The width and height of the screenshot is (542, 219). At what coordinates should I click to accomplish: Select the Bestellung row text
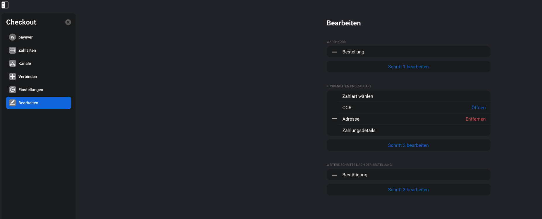(x=353, y=52)
